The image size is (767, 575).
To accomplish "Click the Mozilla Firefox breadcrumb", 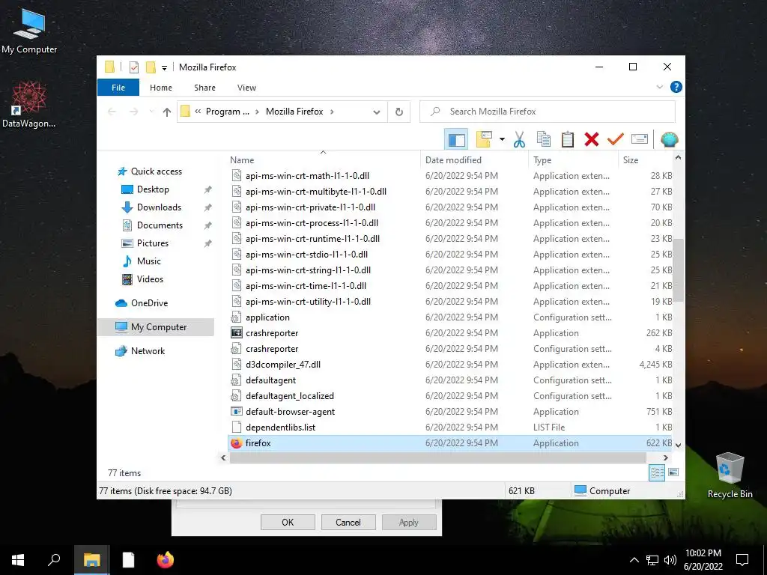I will tap(294, 112).
